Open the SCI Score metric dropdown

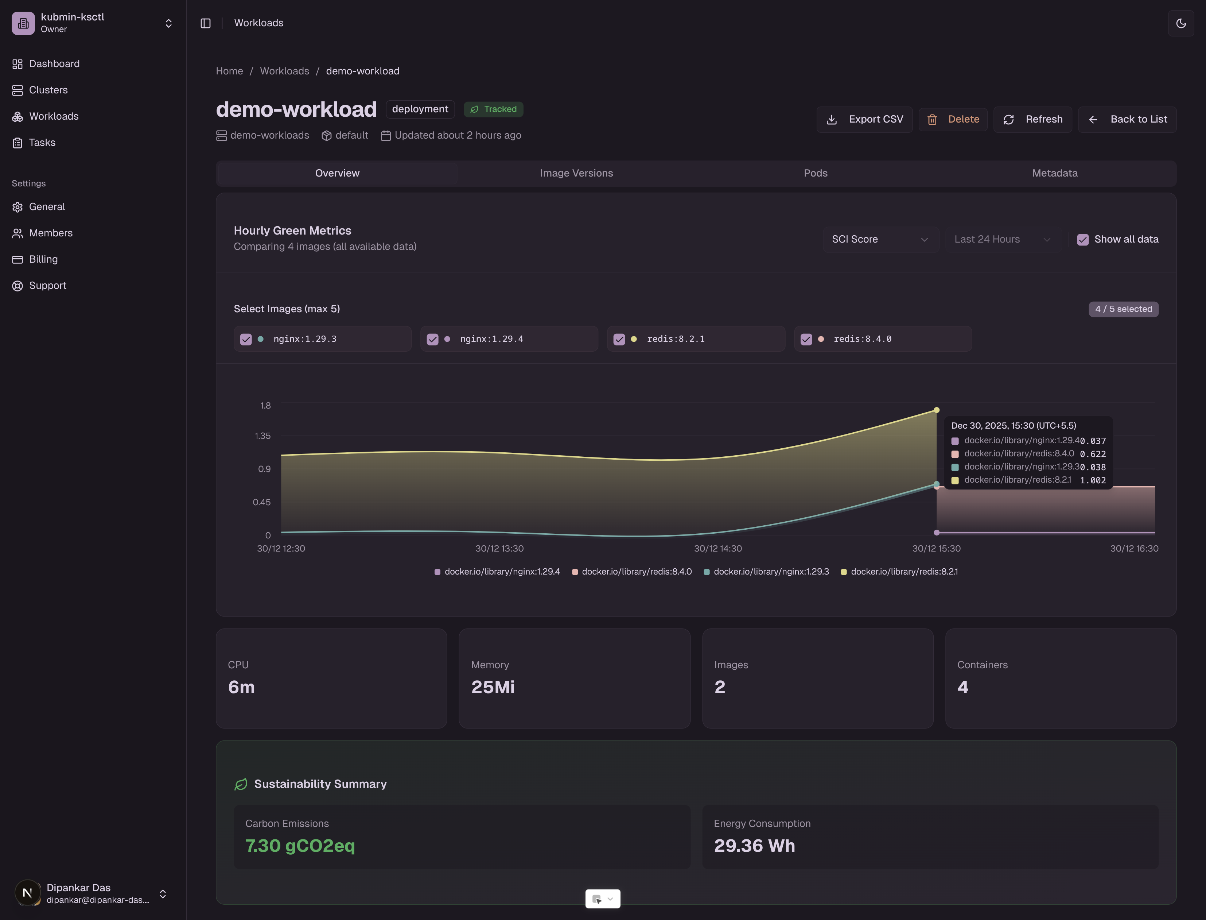coord(880,239)
